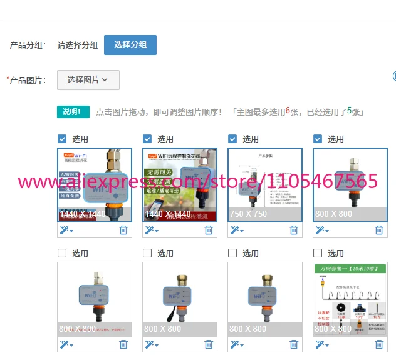This screenshot has height=360, width=396.
Task: Open magic wand edit menu for first-row 800 X 800 image
Action: [322, 230]
